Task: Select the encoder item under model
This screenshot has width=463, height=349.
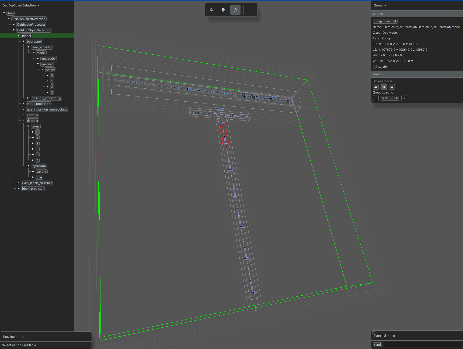Action: [33, 115]
